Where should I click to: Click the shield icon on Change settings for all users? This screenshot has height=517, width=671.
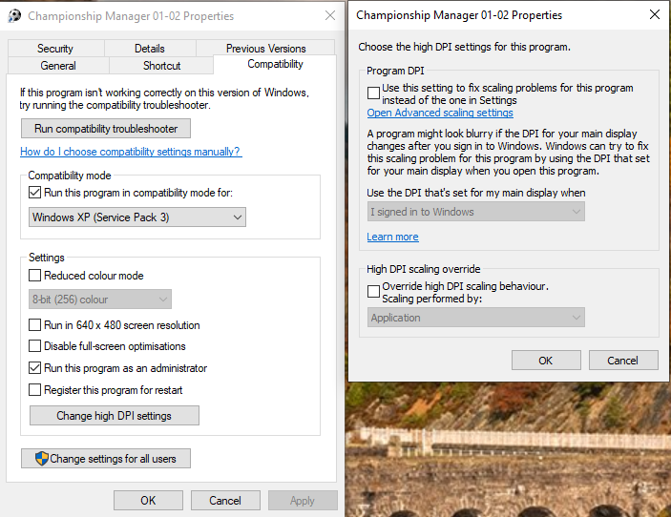[41, 459]
